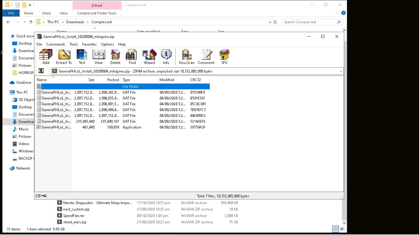Create SFX self-extracting archive
Viewport: 419px width, 235px height.
coord(225,57)
